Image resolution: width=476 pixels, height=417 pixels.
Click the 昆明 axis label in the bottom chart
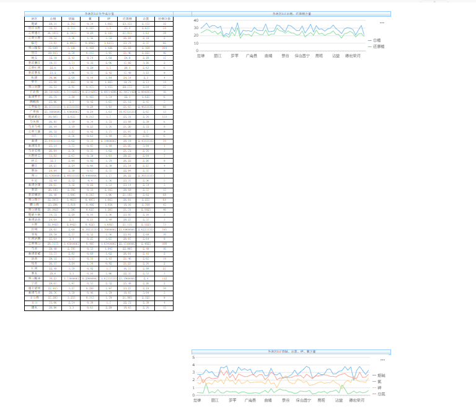tap(321, 400)
